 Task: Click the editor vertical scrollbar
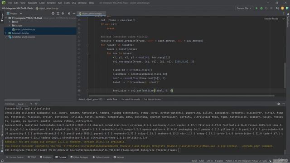tap(285, 76)
